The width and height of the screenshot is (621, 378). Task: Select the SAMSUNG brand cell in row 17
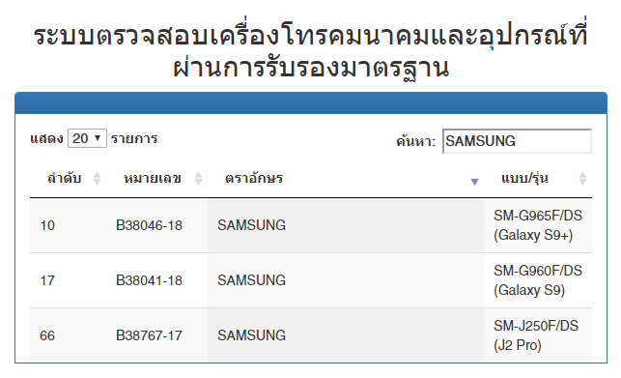(x=346, y=280)
